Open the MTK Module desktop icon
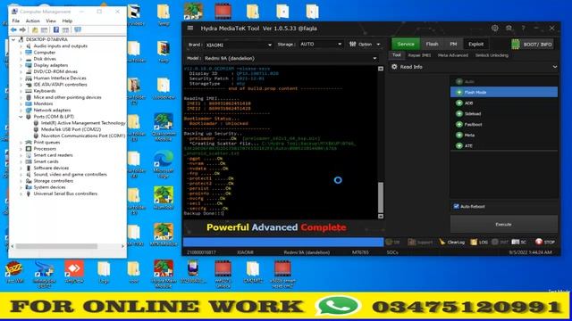572x321 pixels. 164,235
